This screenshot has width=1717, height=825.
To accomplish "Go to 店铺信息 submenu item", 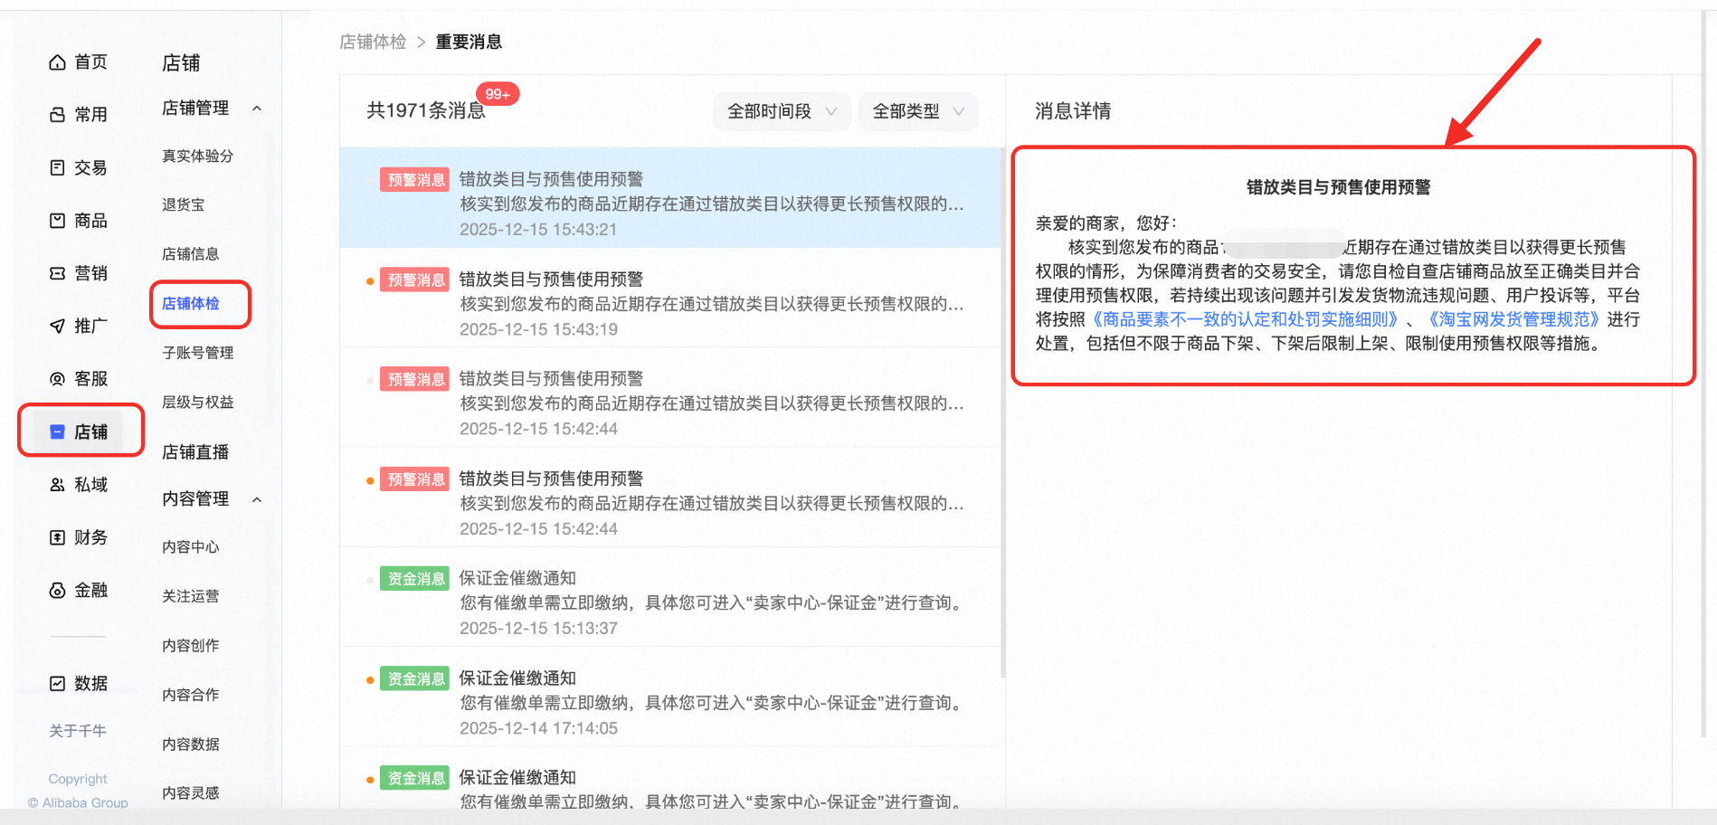I will [x=190, y=254].
